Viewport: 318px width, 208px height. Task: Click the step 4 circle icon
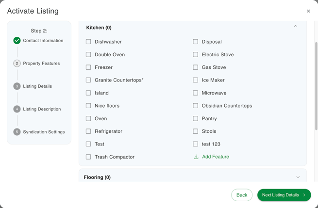pyautogui.click(x=17, y=109)
